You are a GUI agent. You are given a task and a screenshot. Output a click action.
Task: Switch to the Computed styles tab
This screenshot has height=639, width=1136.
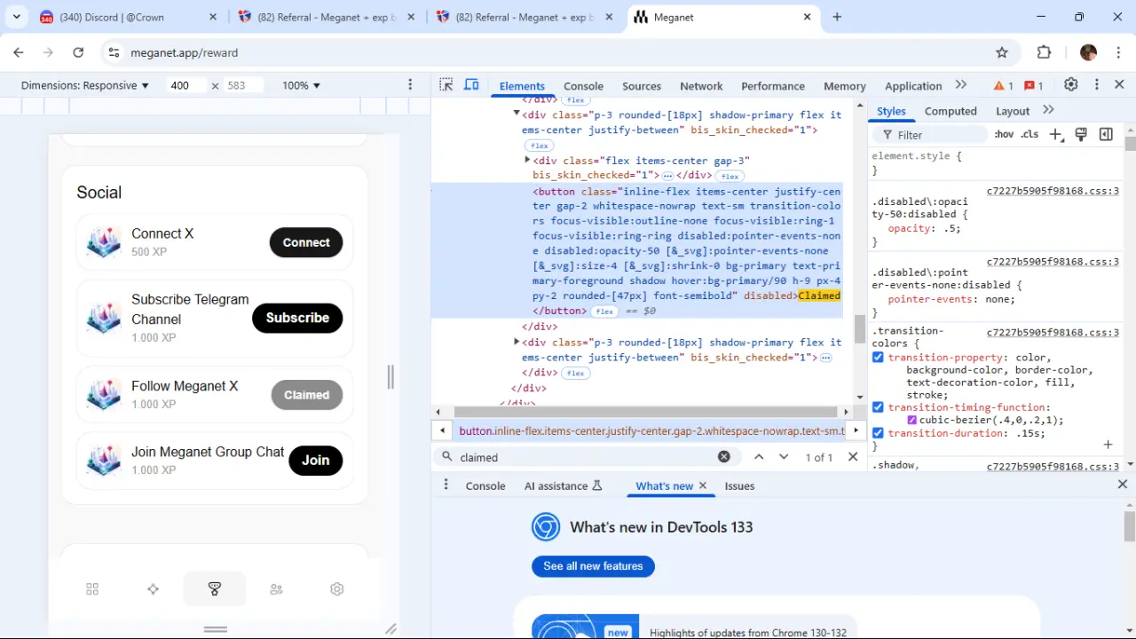click(x=951, y=111)
